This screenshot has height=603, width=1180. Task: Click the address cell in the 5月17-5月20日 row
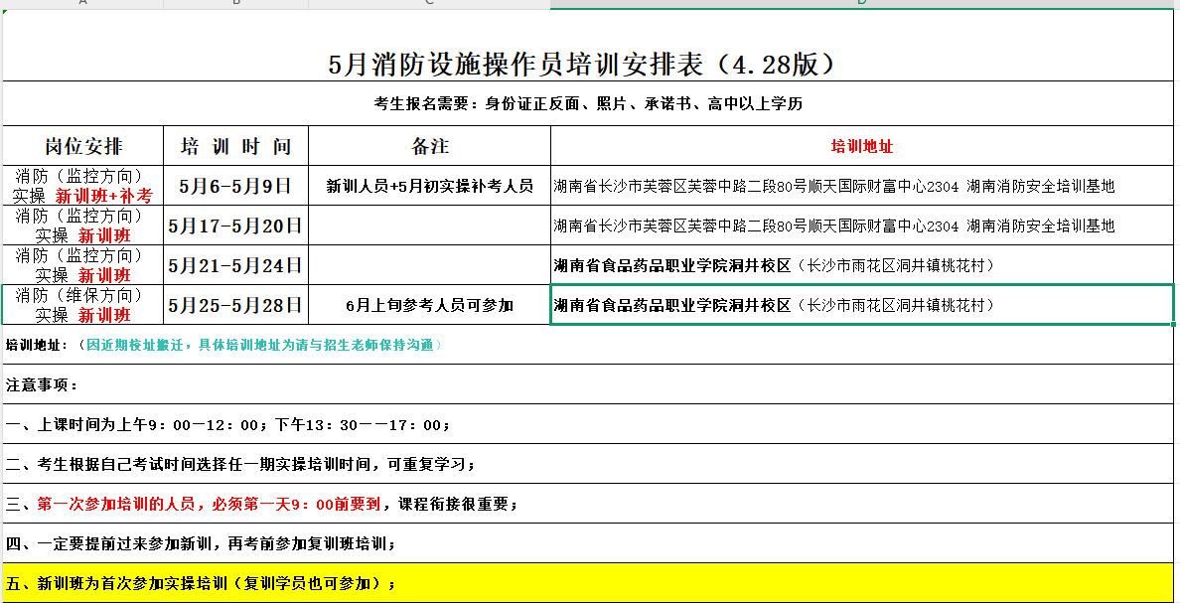click(x=862, y=226)
